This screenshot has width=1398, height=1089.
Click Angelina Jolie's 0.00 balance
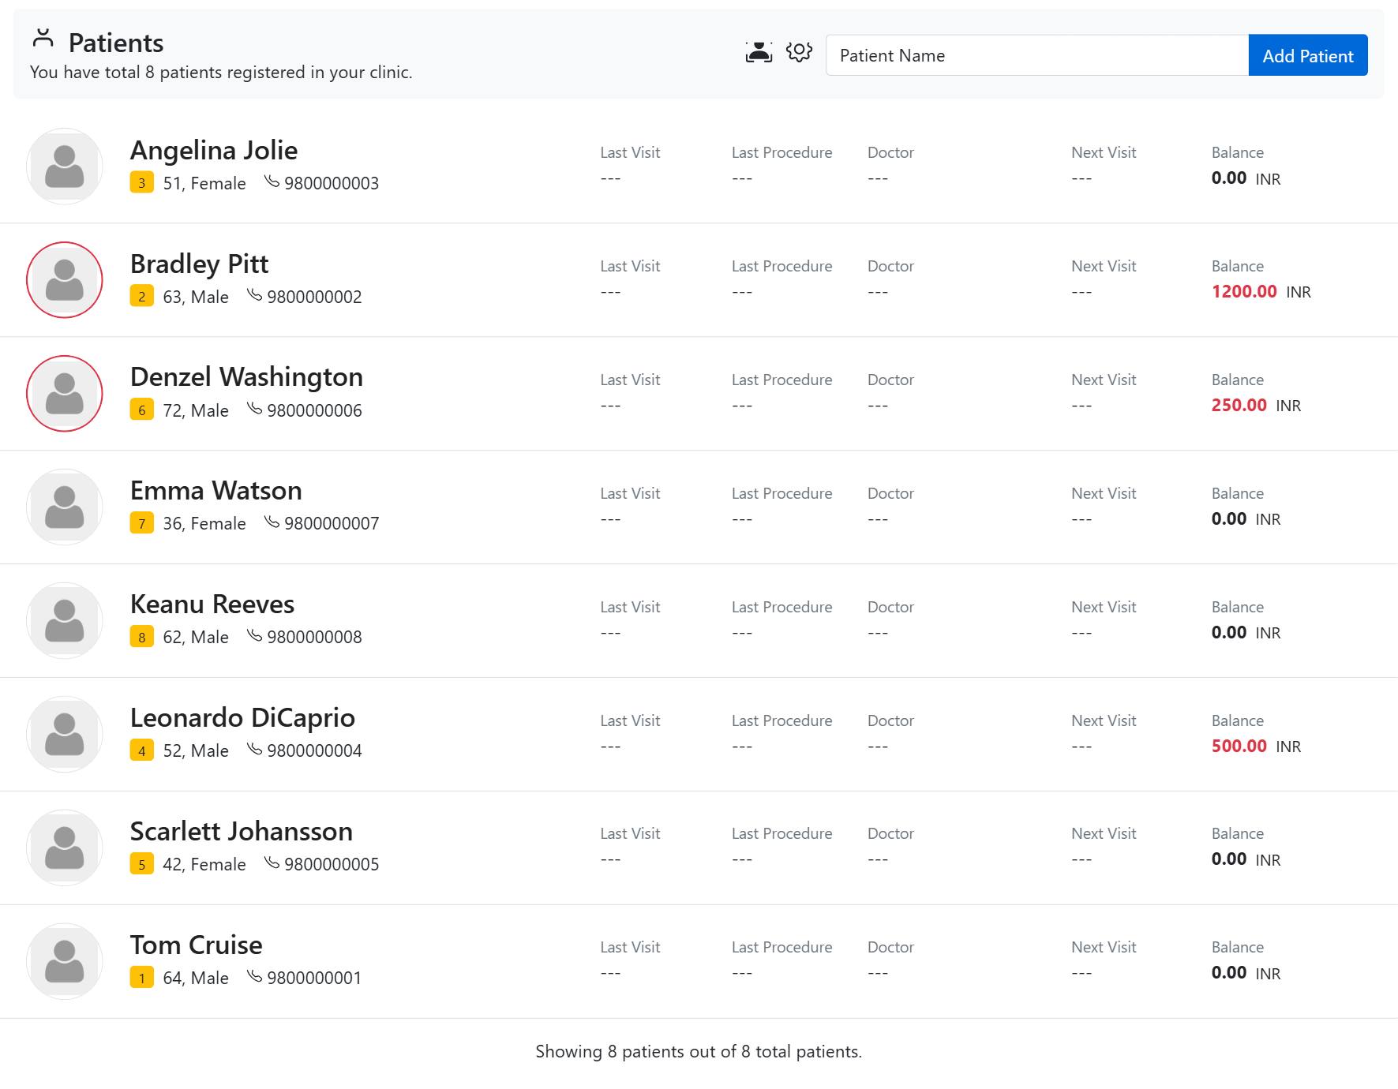[x=1229, y=178]
